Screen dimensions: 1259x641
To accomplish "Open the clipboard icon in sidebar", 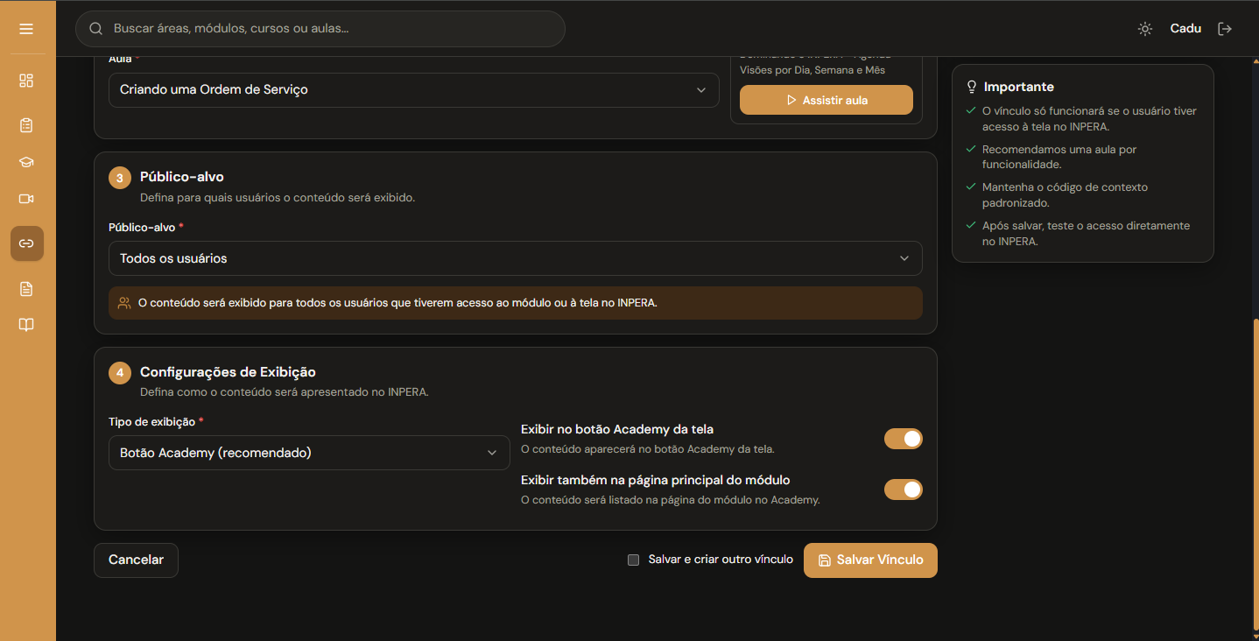I will point(26,125).
